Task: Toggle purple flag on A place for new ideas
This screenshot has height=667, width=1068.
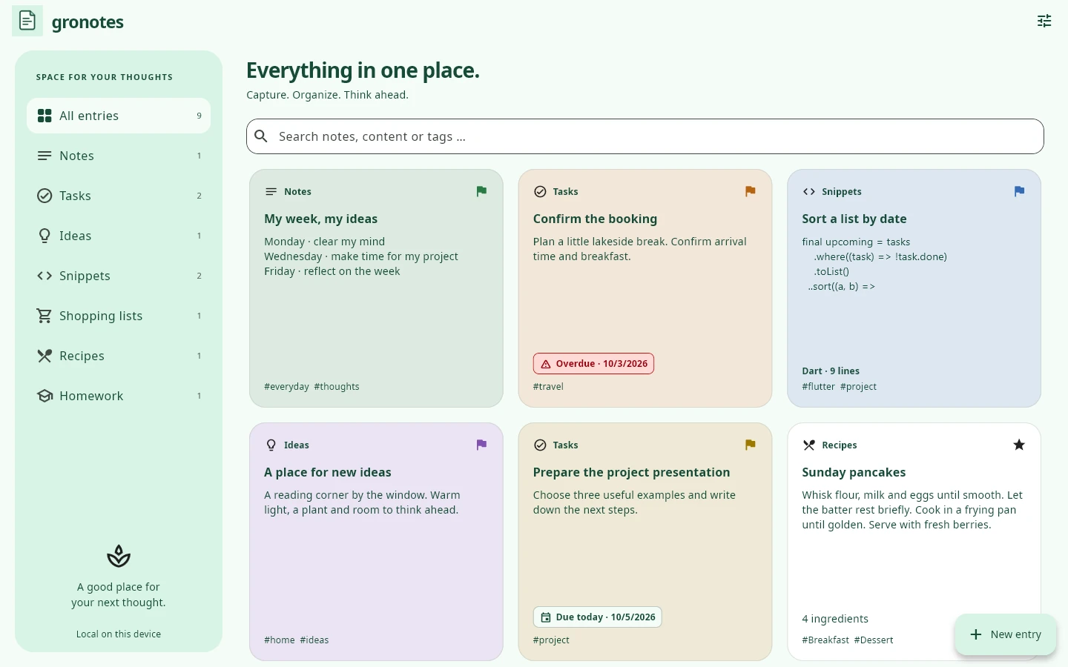Action: point(482,445)
